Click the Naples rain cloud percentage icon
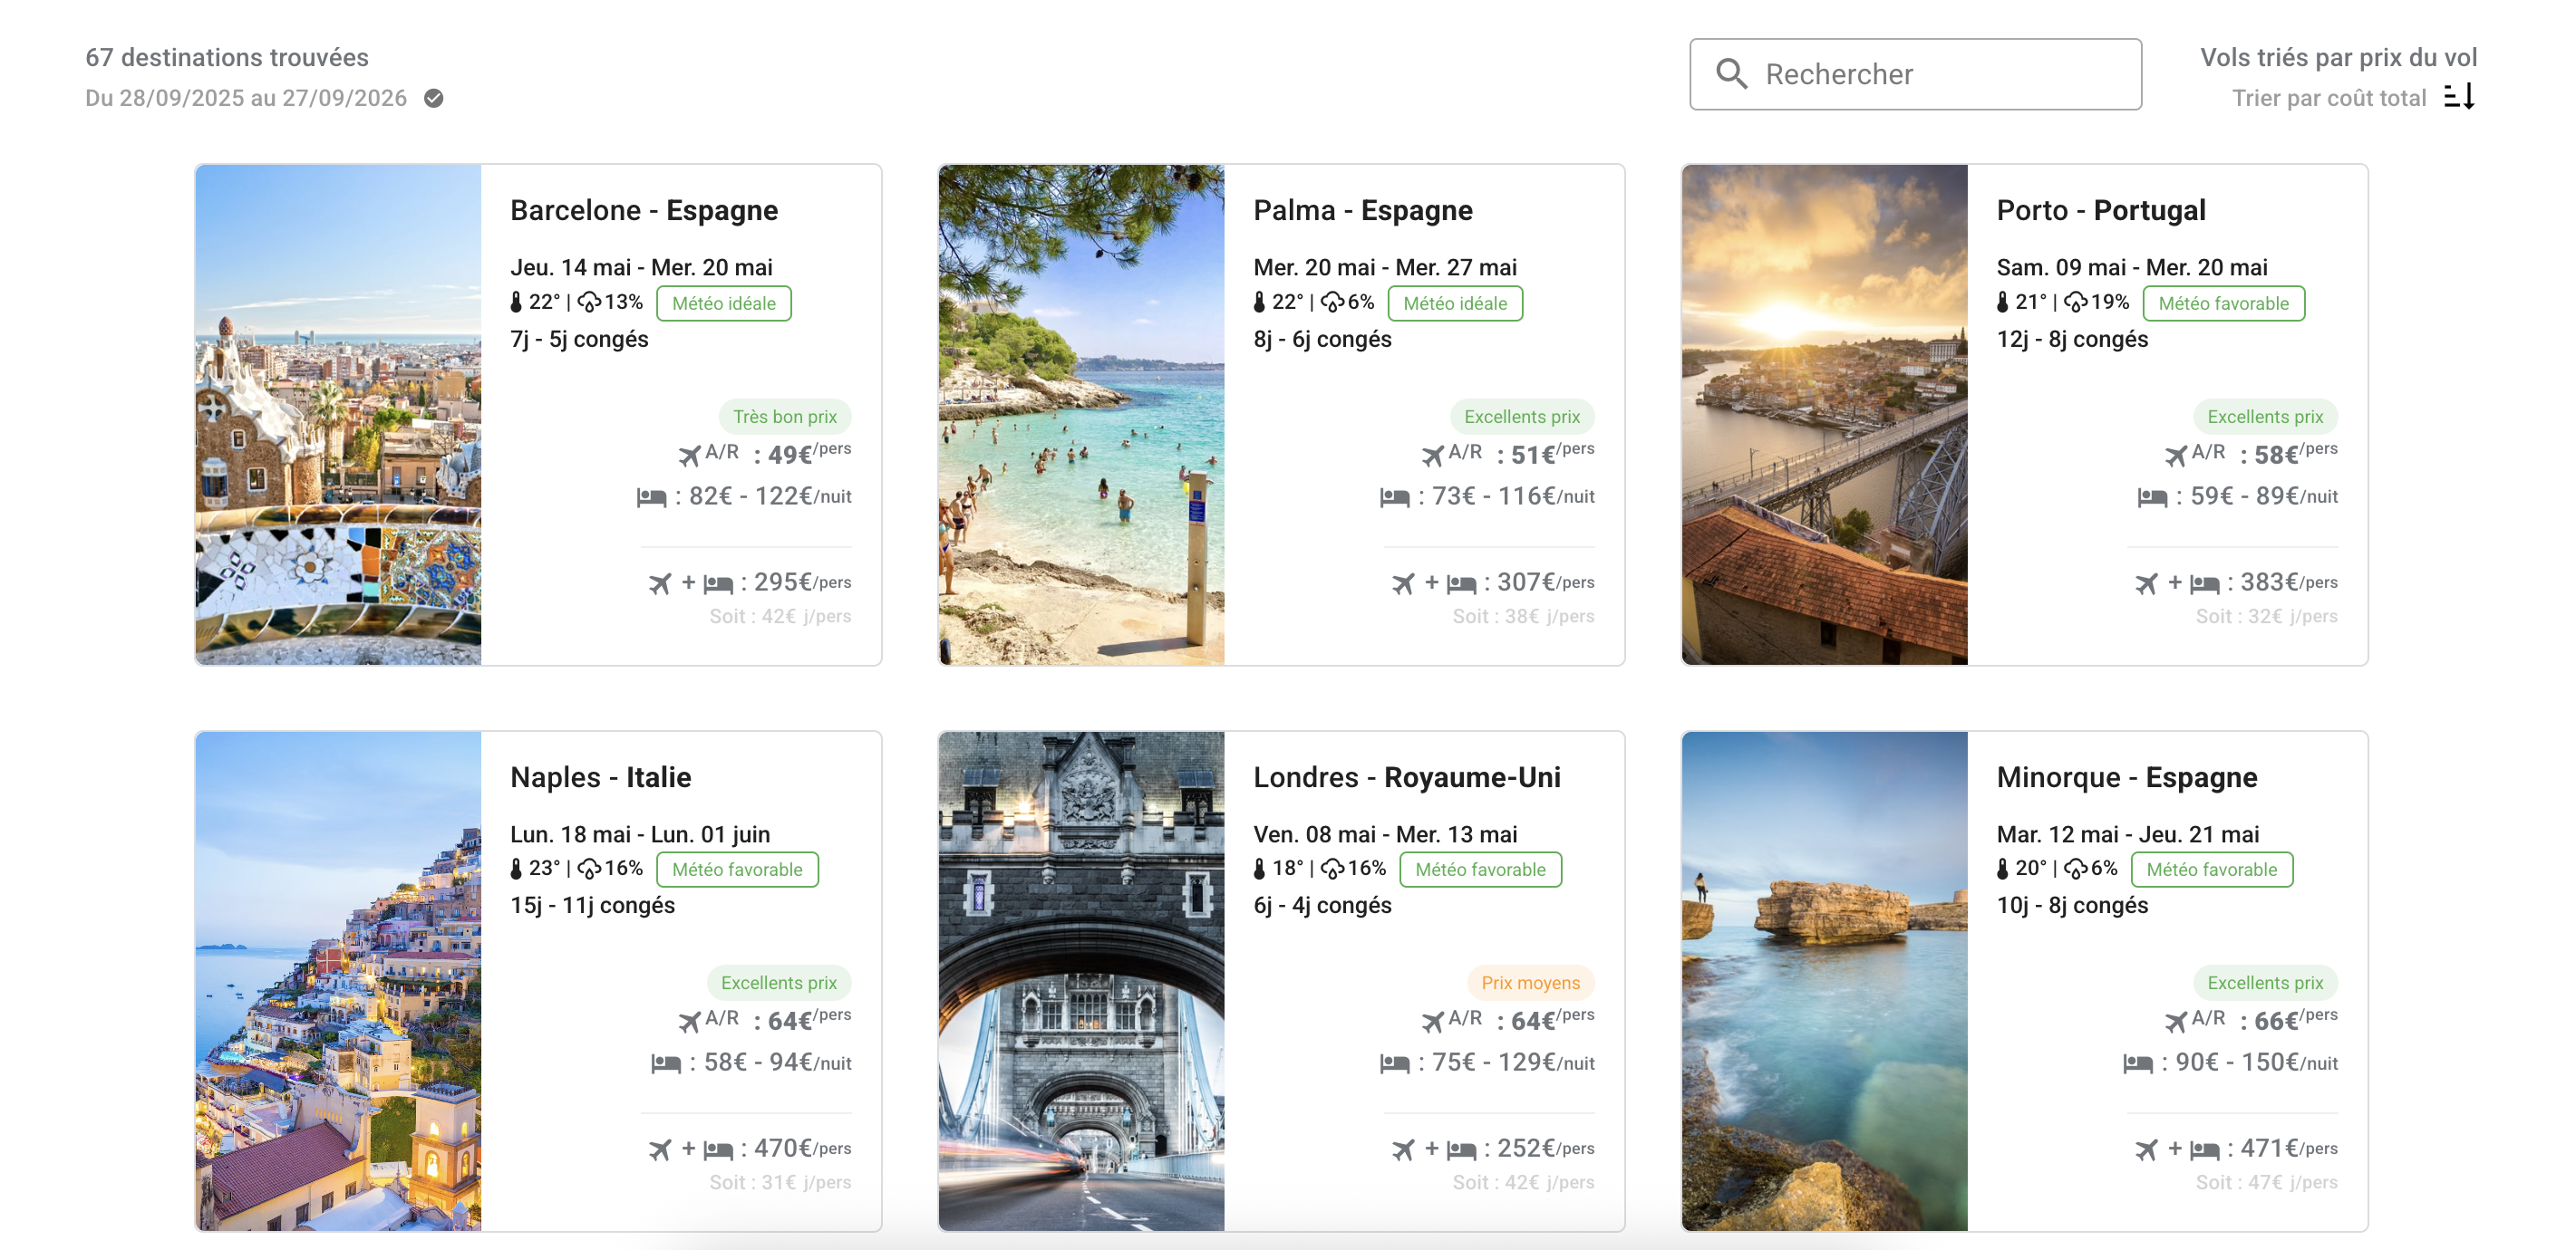This screenshot has width=2576, height=1250. coord(589,869)
